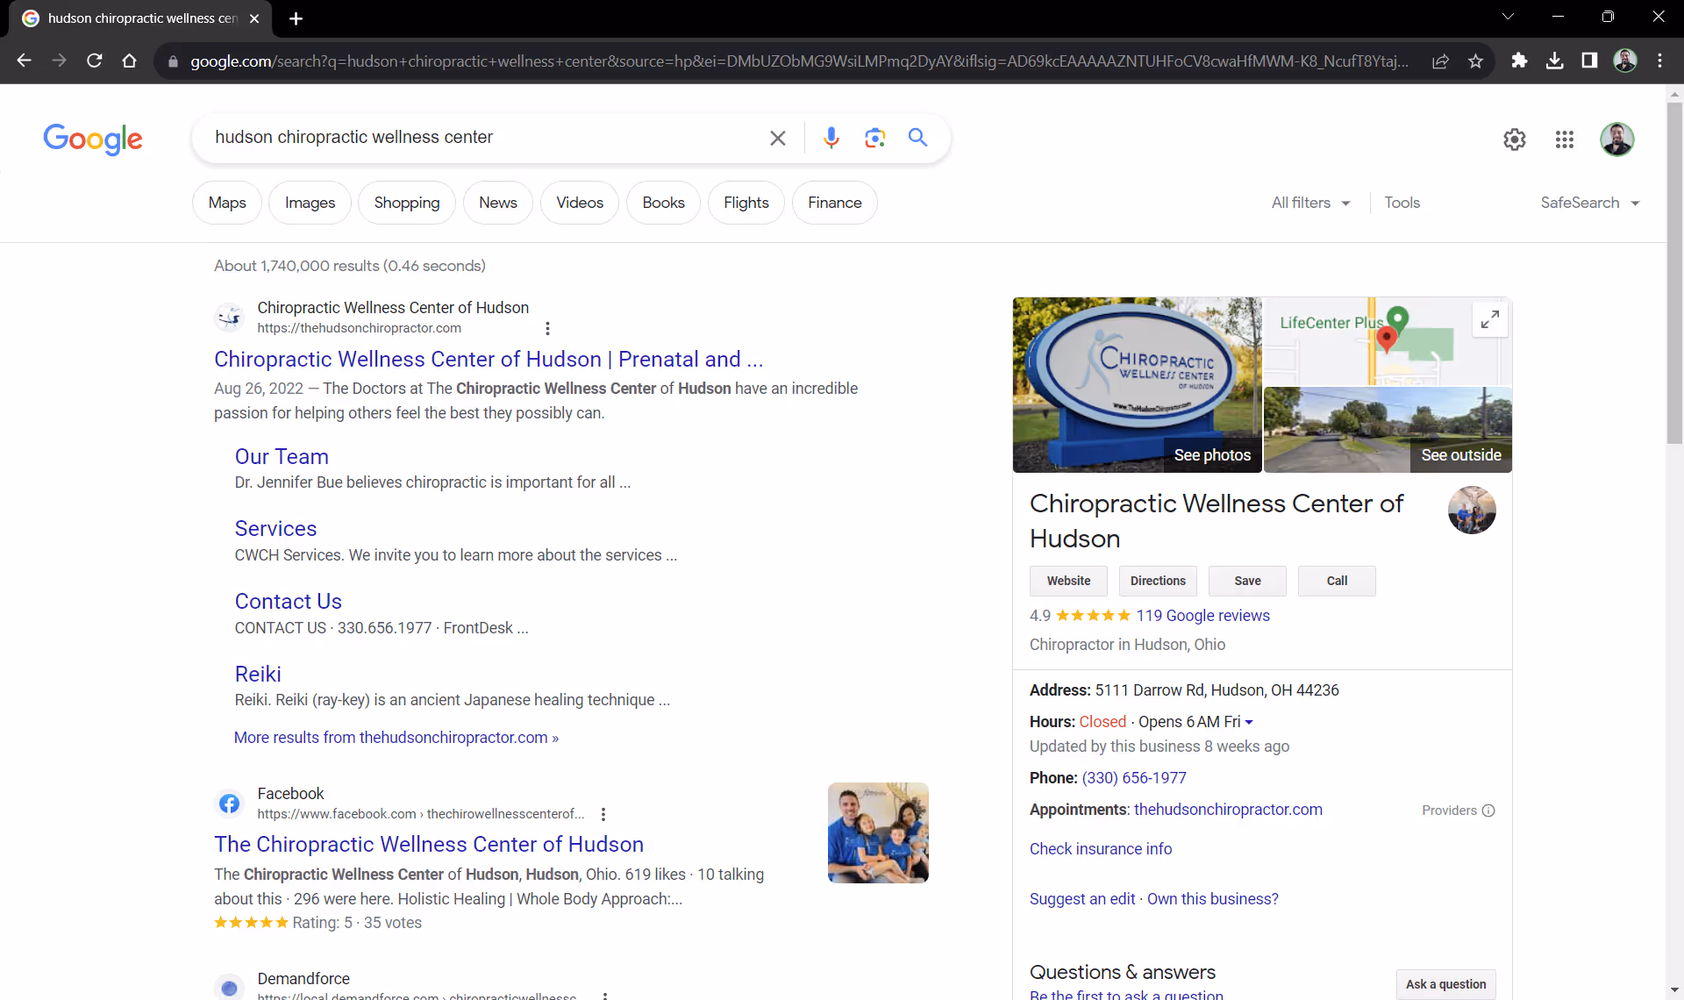This screenshot has height=1000, width=1684.
Task: Switch to the Images tab
Action: coord(310,203)
